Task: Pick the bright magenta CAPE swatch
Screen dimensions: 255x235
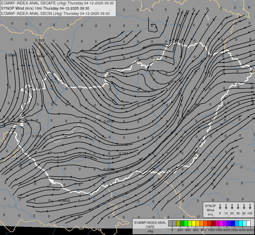Action: point(221,223)
